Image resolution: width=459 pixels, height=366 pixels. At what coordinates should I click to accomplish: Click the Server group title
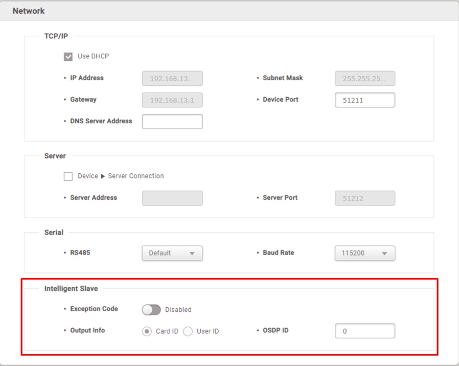[x=55, y=156]
